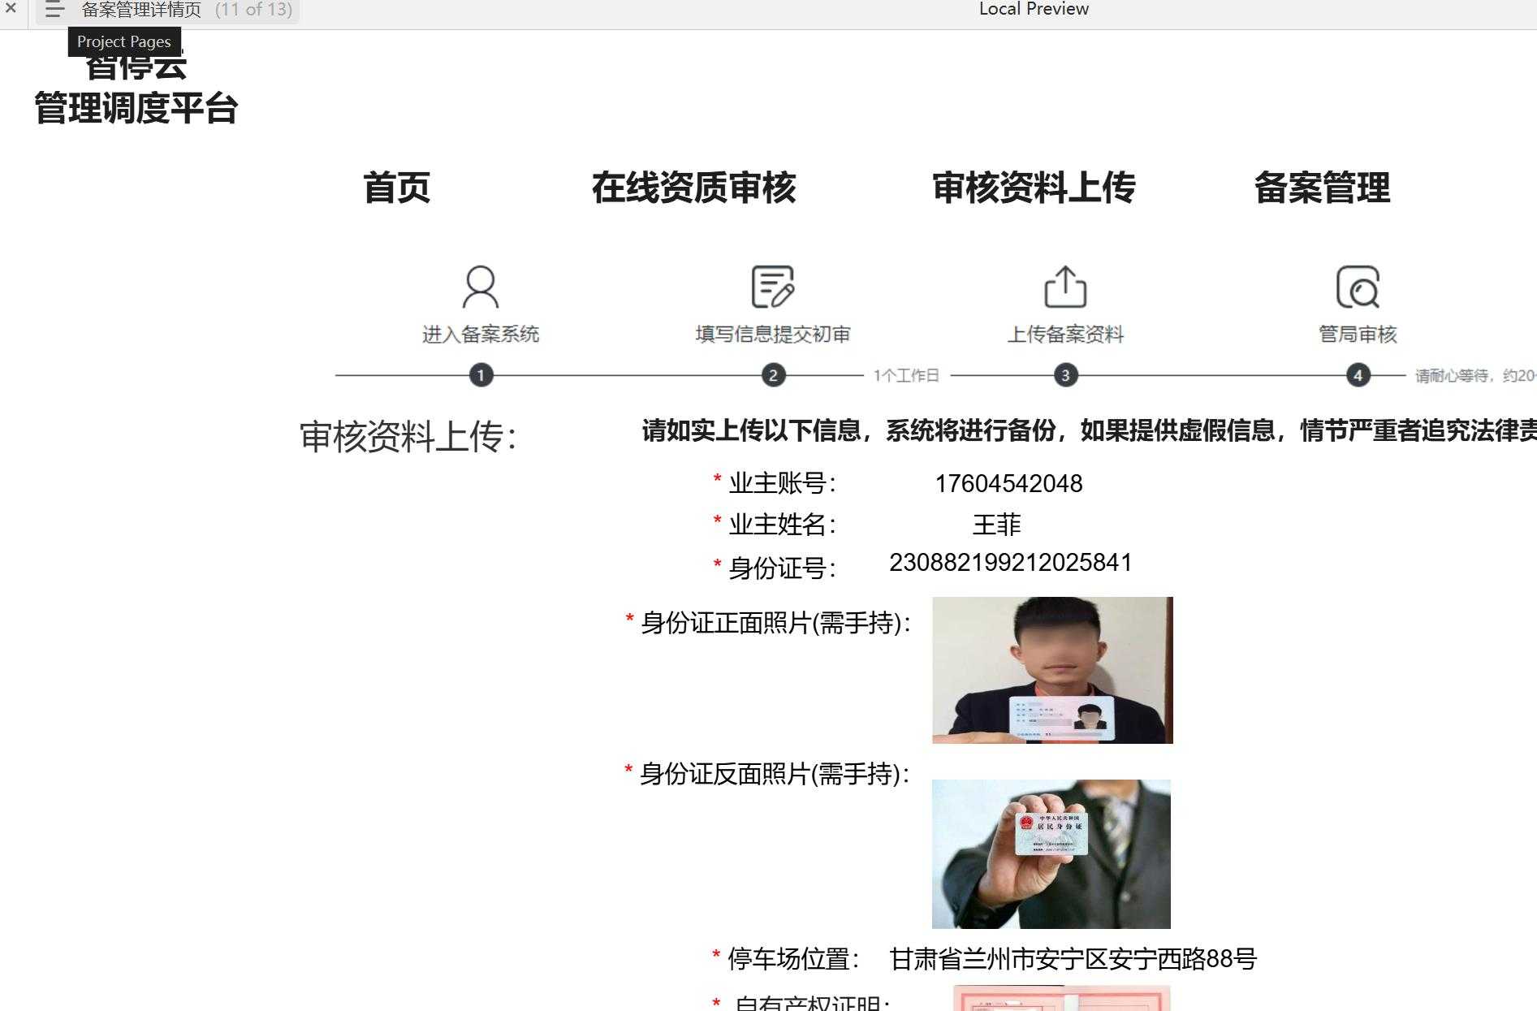The image size is (1537, 1011).
Task: Select step 2 marker on progress line
Action: pos(774,375)
